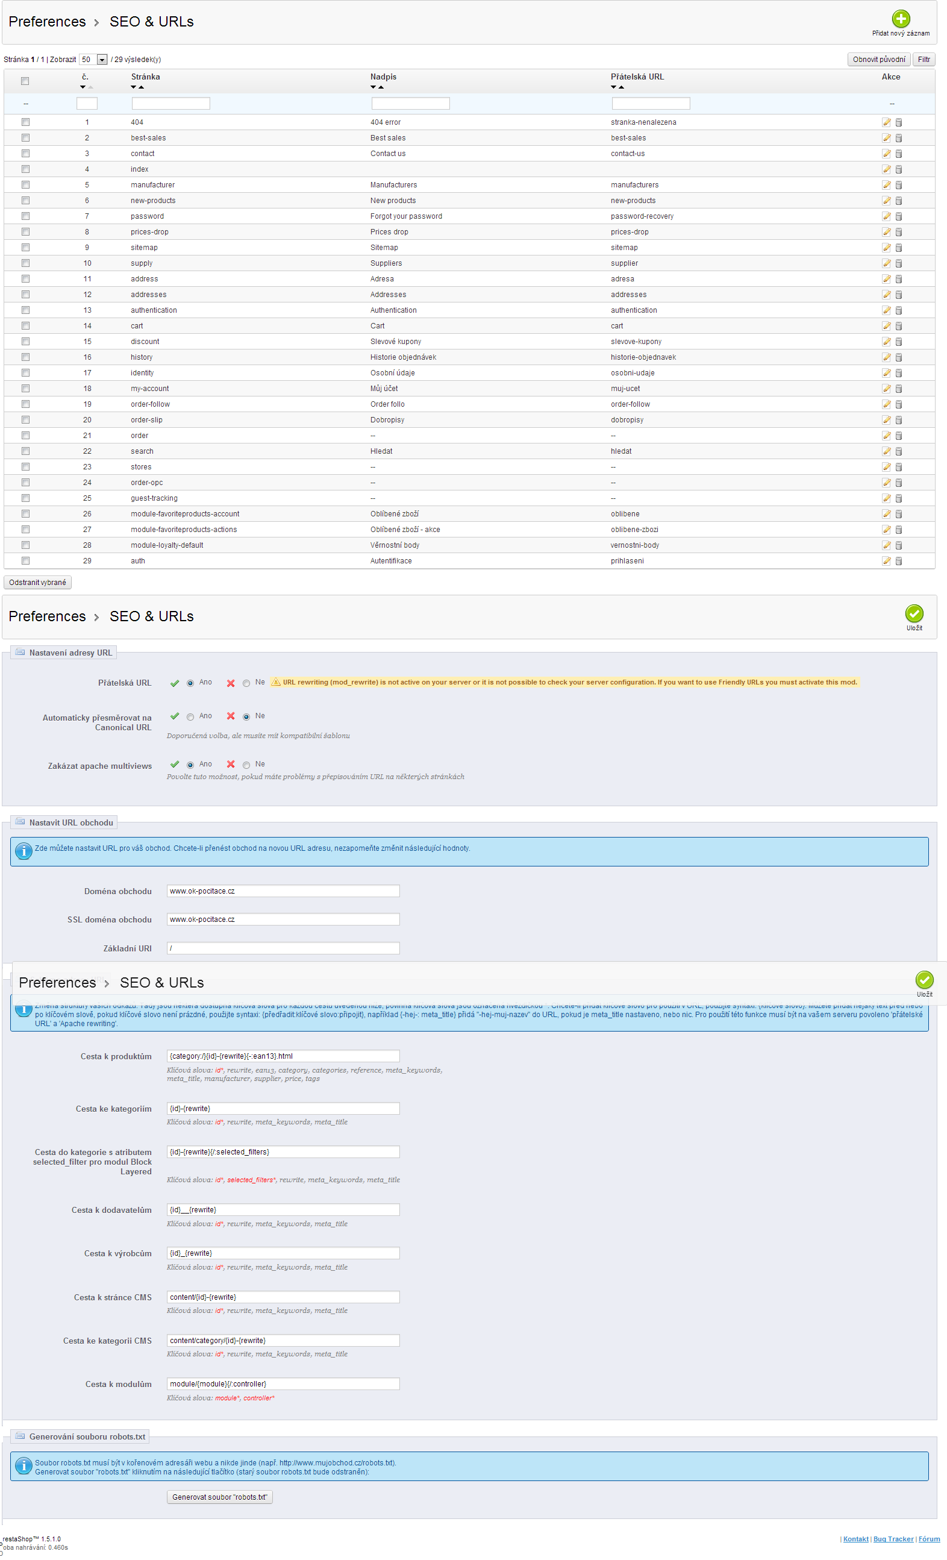Screen dimensions: 947x1560
Task: Click the Cesta k stránce CMS field
Action: click(x=283, y=1297)
